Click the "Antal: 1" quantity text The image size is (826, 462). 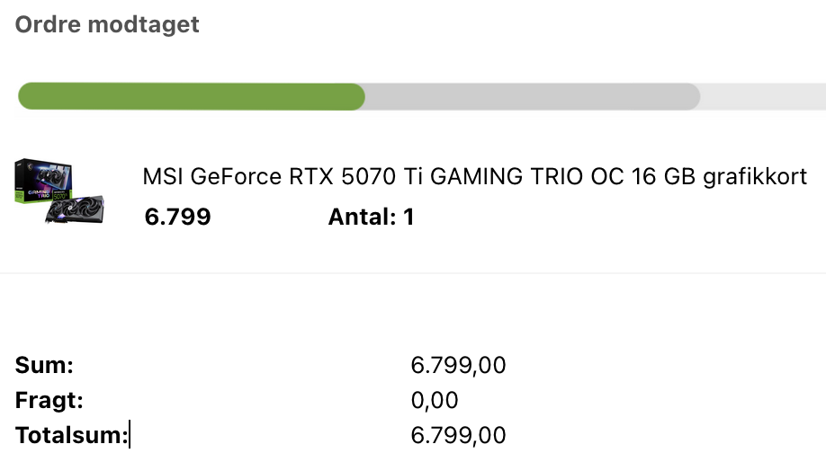[x=371, y=217]
